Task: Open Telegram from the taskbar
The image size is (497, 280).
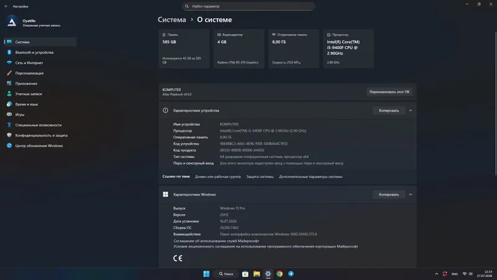Action: coord(291,274)
